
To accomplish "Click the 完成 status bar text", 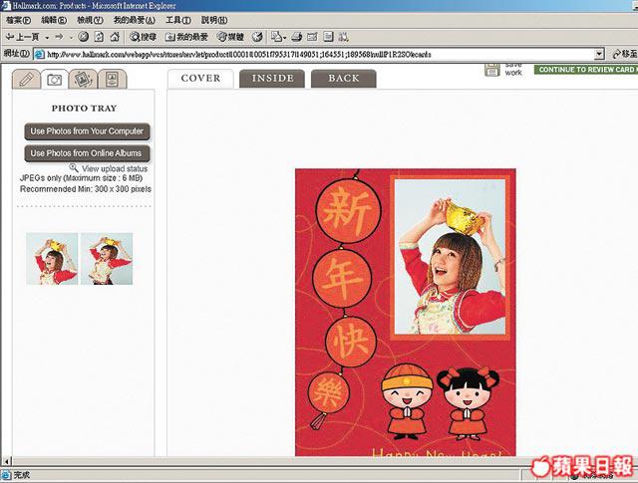I will point(22,475).
